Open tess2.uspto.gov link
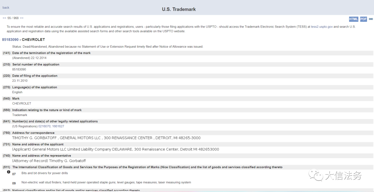 pos(322,27)
